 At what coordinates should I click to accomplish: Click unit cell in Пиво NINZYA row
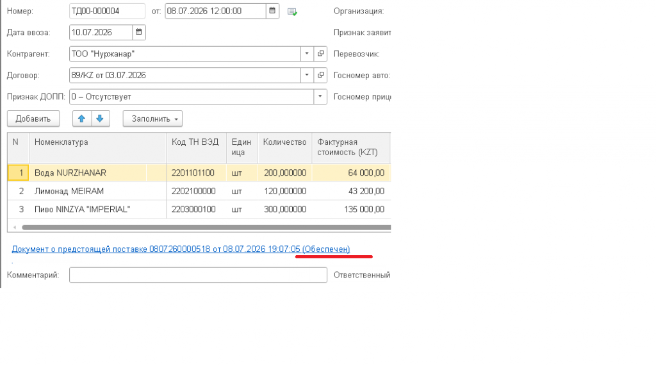(242, 209)
